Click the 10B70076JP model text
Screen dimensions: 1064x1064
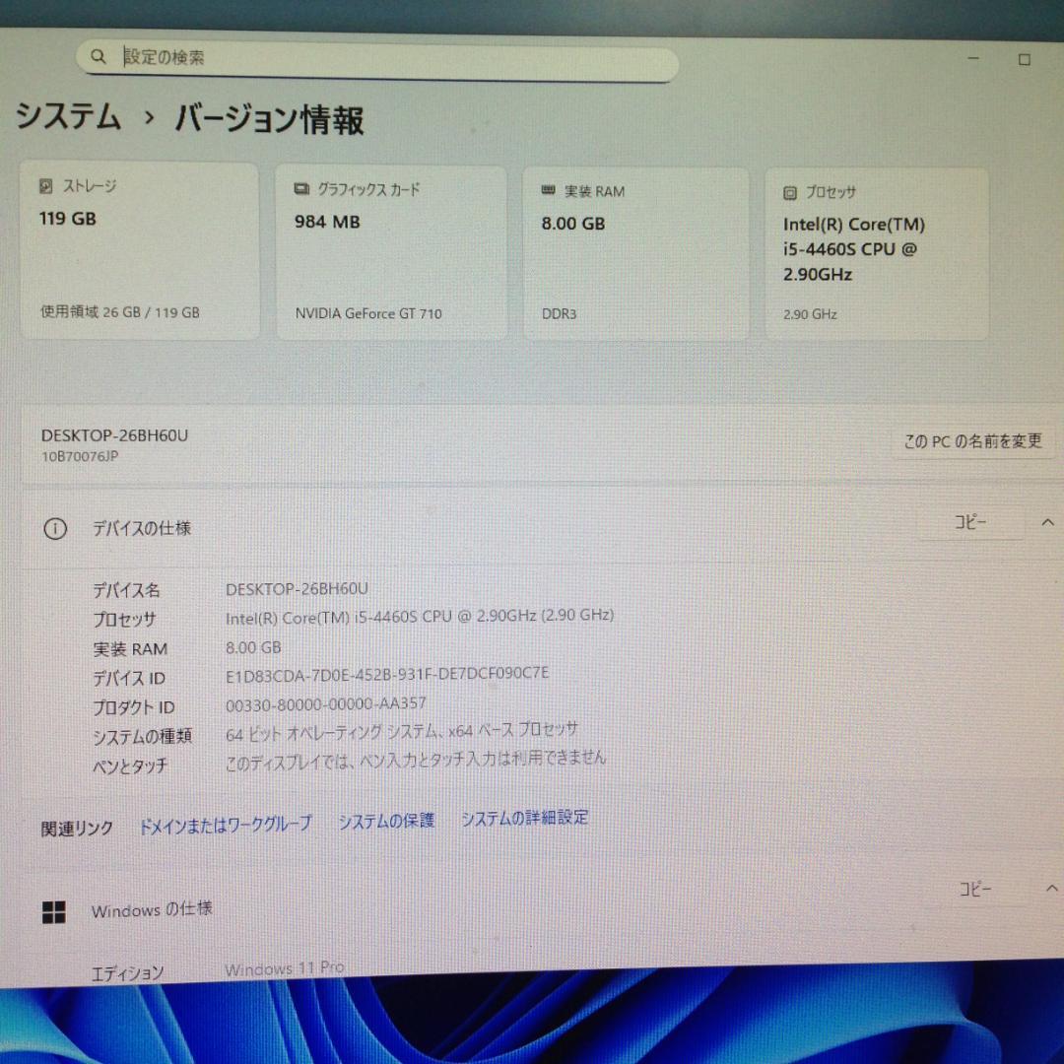[x=80, y=456]
